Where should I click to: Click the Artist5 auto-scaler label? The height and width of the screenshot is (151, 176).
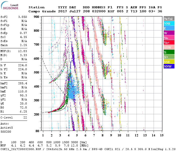tap(7, 128)
